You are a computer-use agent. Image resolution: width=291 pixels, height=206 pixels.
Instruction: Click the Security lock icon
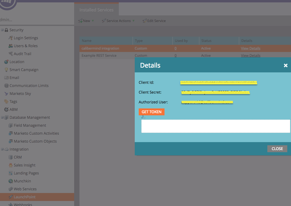[6, 30]
